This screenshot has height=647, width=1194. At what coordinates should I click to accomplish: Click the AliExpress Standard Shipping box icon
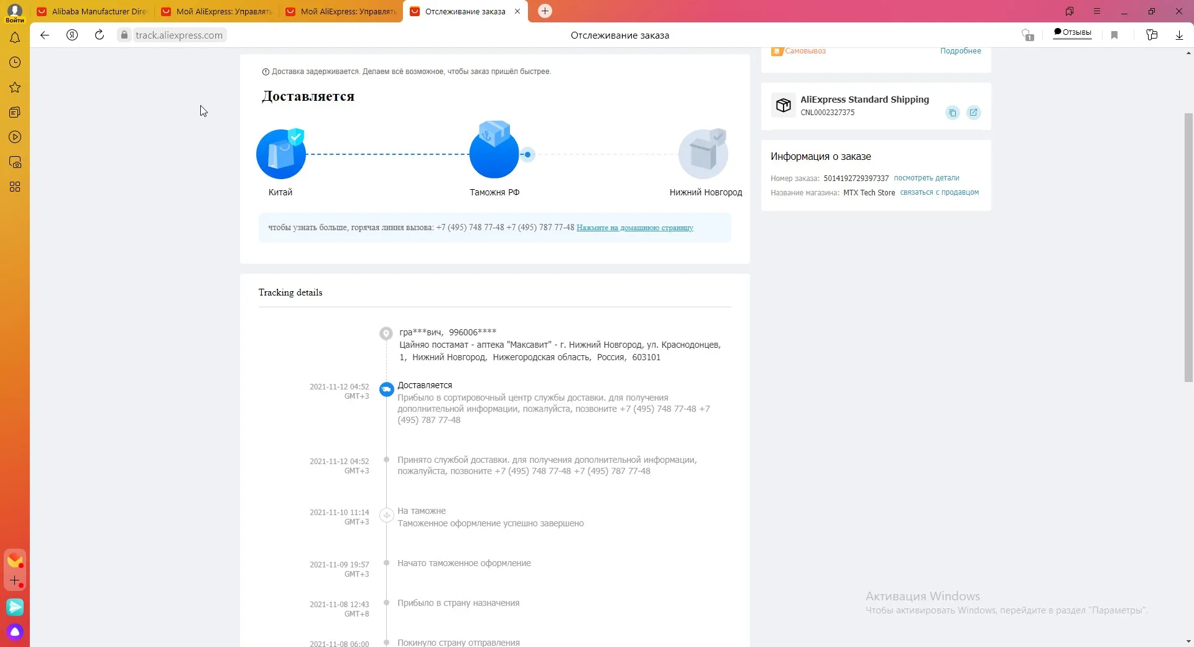coord(784,105)
